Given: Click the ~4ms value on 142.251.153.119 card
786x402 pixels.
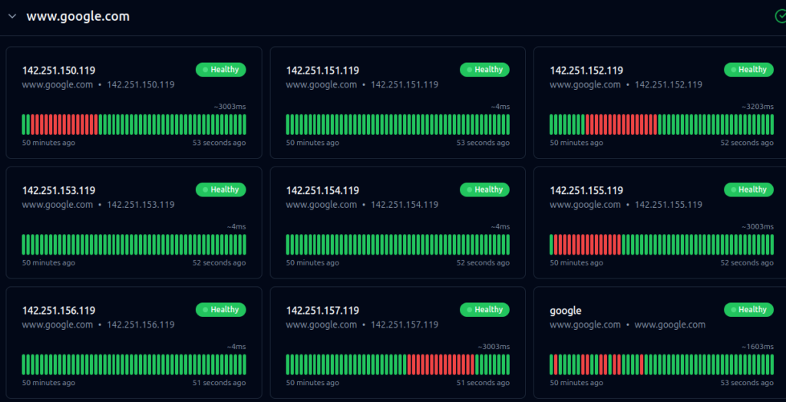Looking at the screenshot, I should tap(236, 226).
